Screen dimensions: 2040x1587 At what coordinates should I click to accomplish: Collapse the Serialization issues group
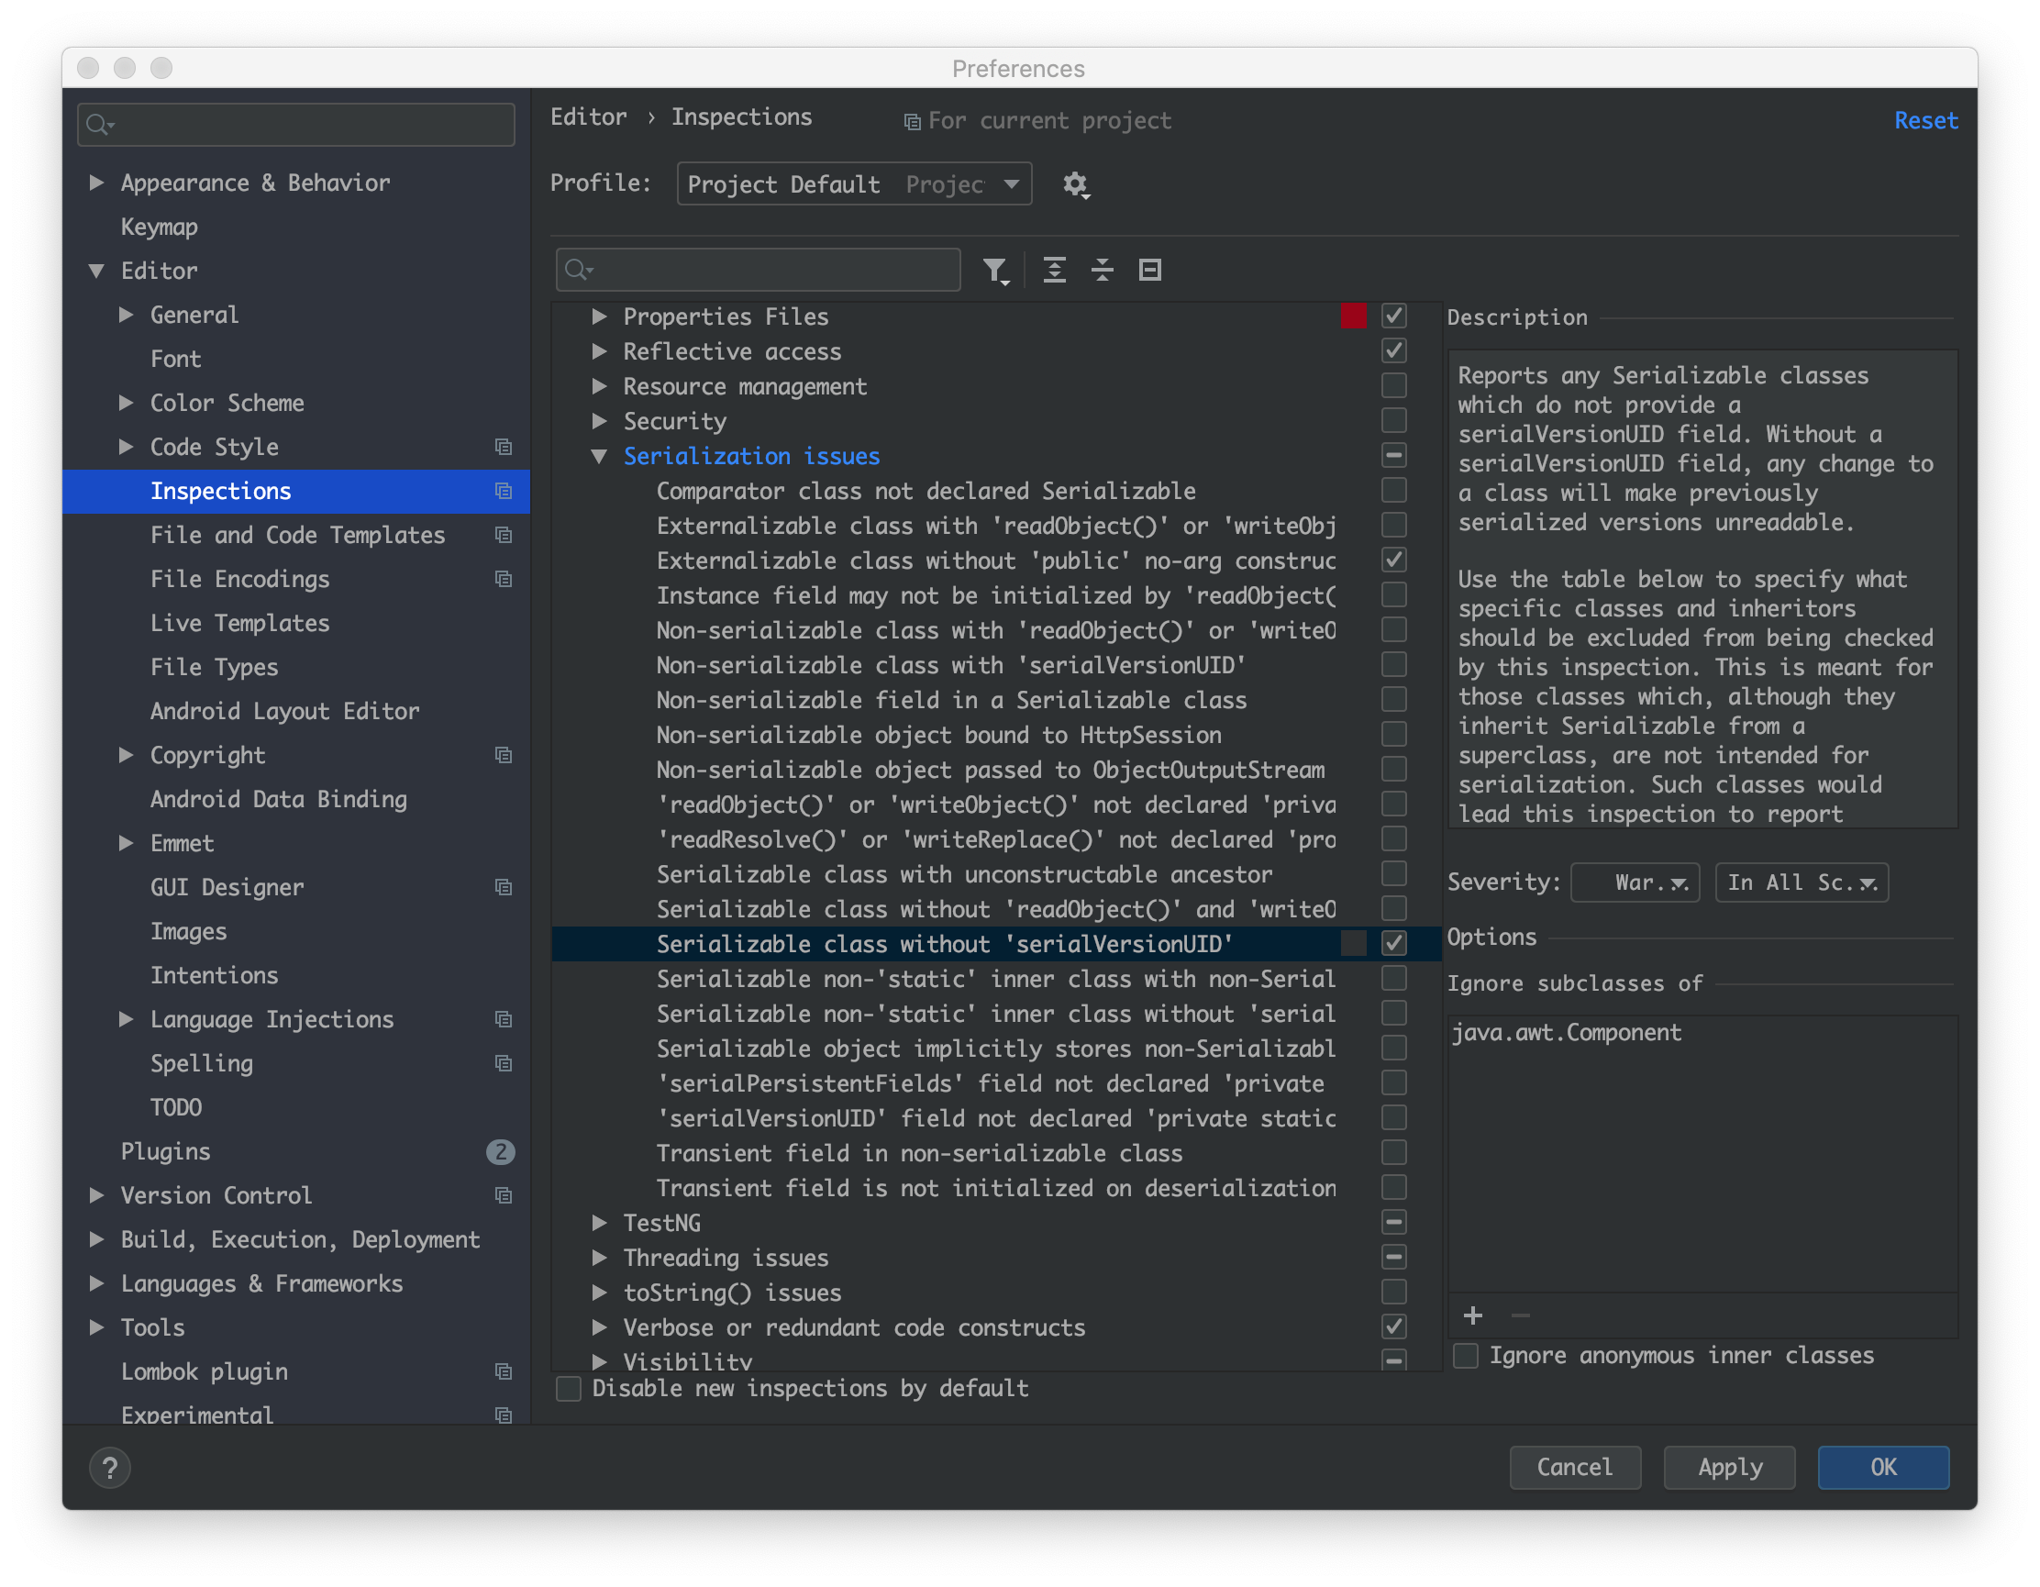click(600, 456)
